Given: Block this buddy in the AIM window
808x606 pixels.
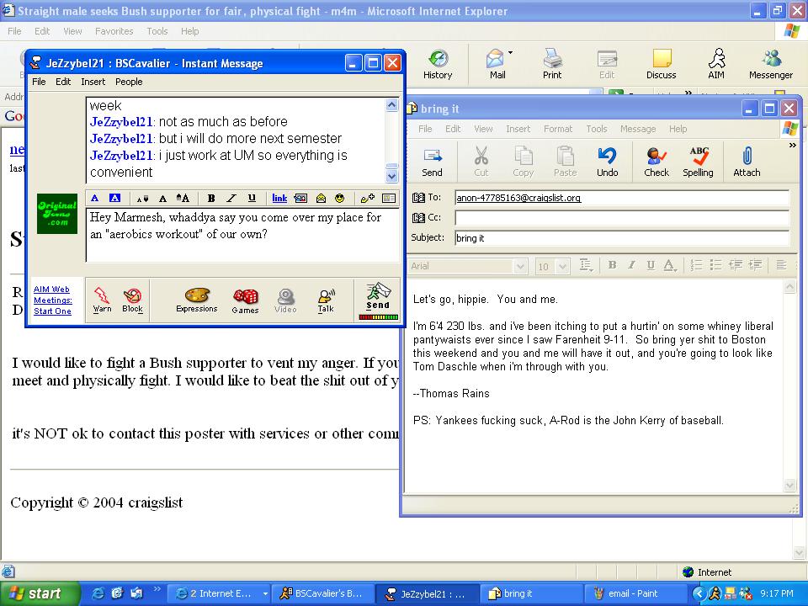Looking at the screenshot, I should tap(132, 300).
